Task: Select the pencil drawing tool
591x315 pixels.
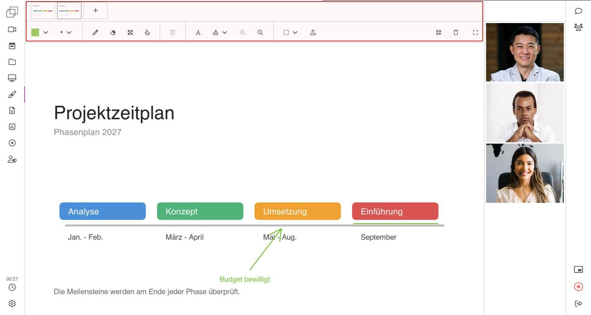Action: tap(95, 32)
